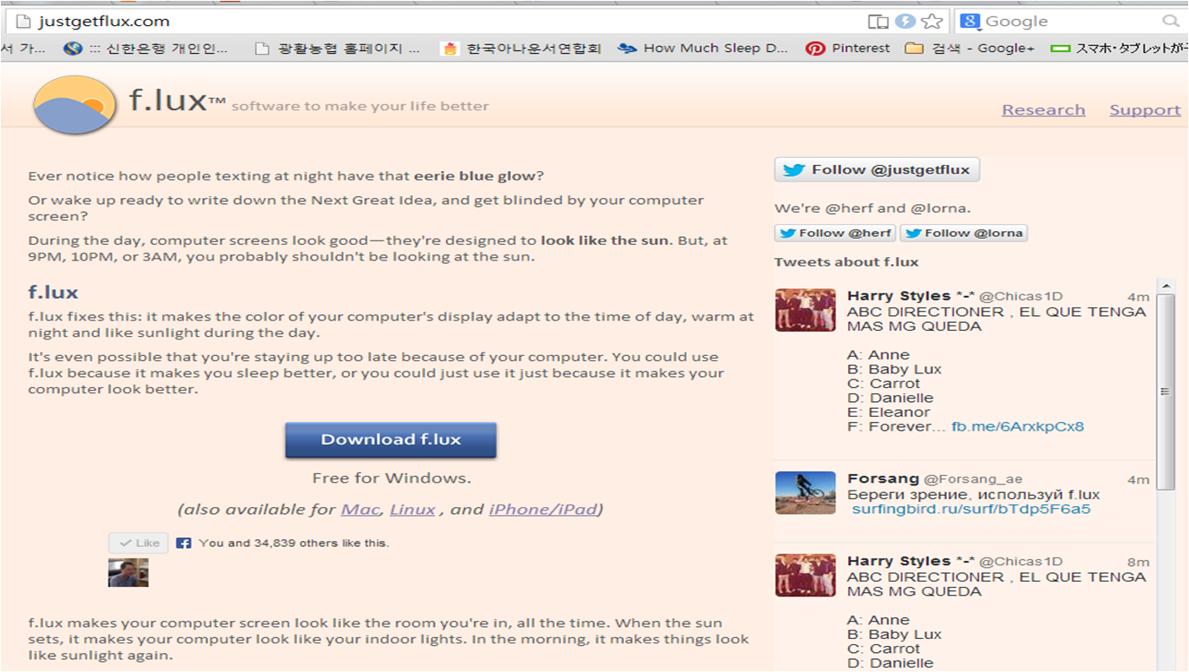The image size is (1189, 672).
Task: Click the Harry Styles avatar on 8m tweet
Action: pyautogui.click(x=805, y=575)
